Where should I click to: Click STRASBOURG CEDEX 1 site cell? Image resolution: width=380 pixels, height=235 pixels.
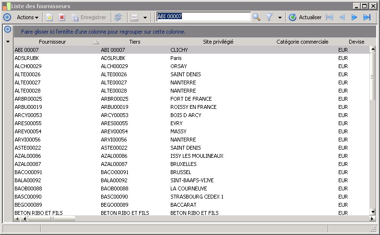197,197
